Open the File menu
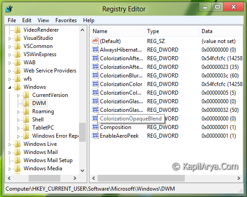 coord(12,20)
